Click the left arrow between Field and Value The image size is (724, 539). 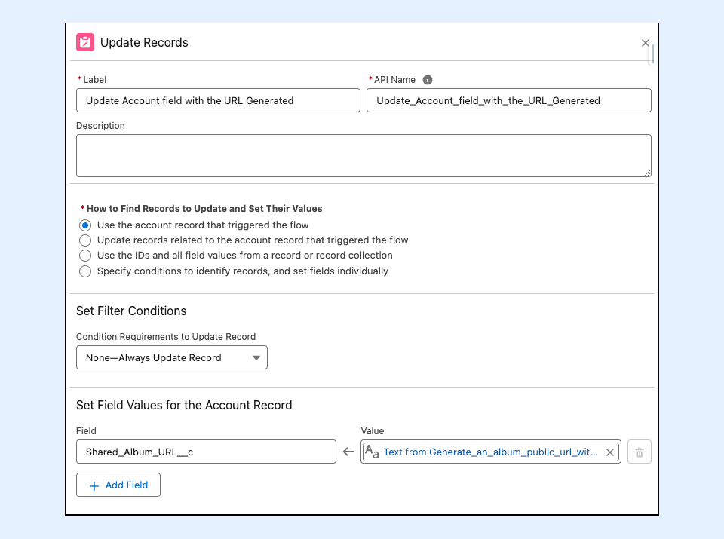[x=348, y=452]
